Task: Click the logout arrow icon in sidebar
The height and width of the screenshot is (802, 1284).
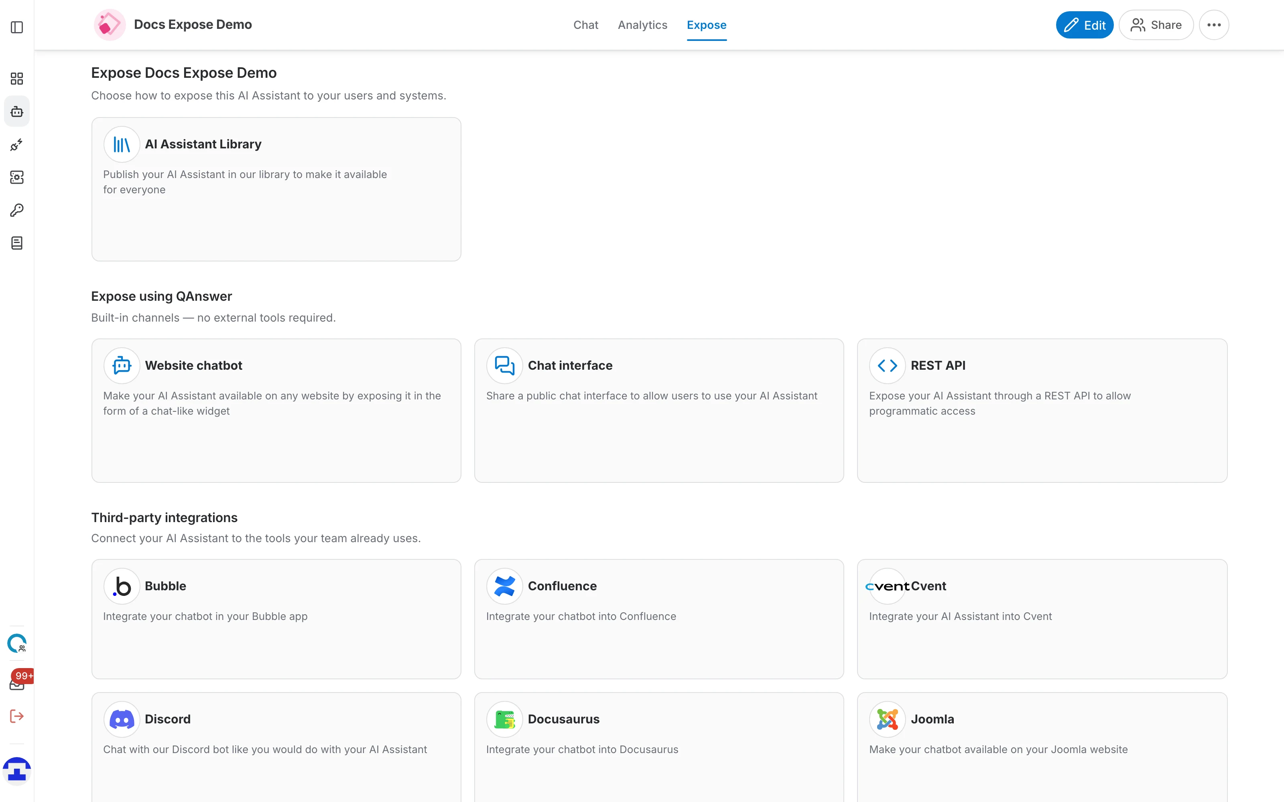Action: click(x=17, y=716)
